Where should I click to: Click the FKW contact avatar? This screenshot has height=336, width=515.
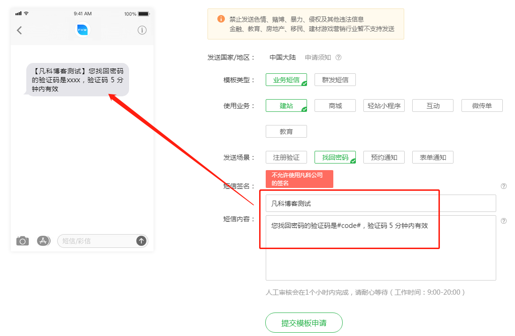[x=82, y=30]
